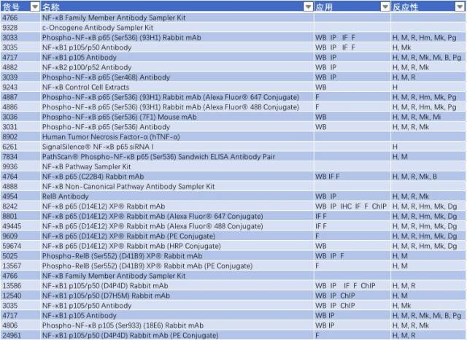Select catalog number 9609 cell
This screenshot has height=340, width=467.
[20, 236]
